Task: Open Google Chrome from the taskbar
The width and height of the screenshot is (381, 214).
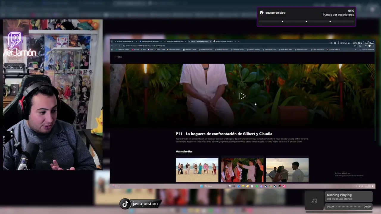Action: tap(270, 186)
